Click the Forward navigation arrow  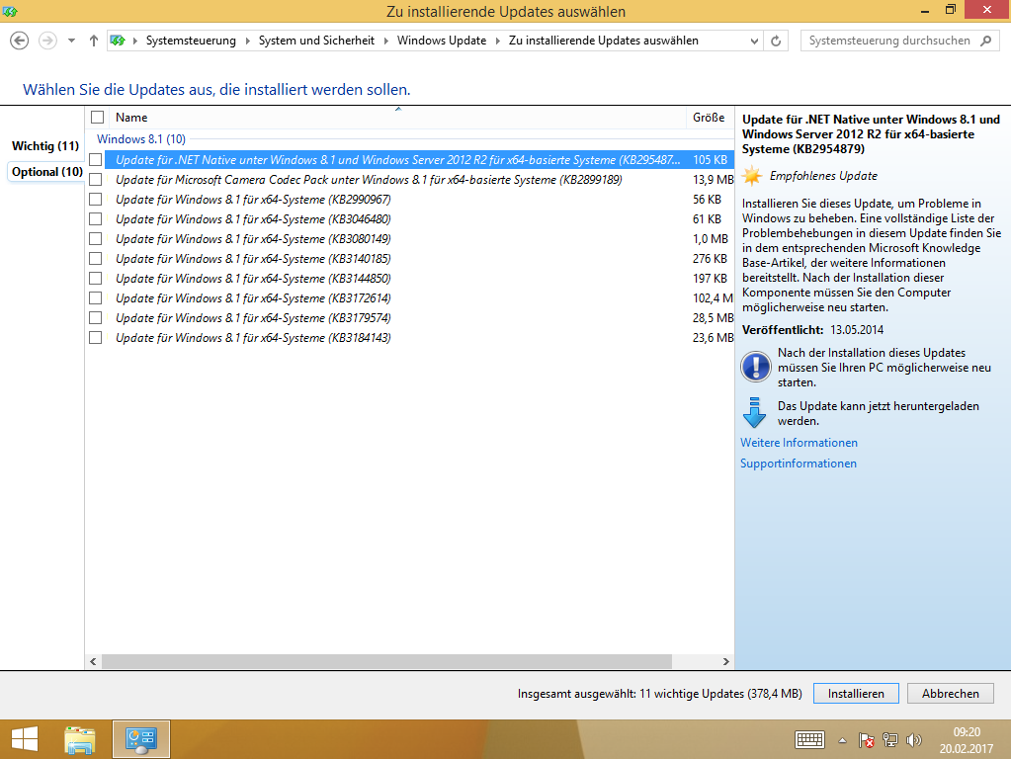pyautogui.click(x=47, y=41)
